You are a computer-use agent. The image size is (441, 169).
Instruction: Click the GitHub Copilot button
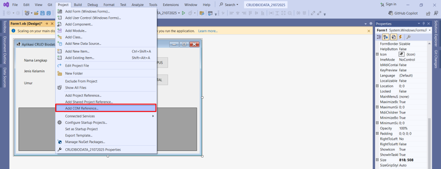coord(403,13)
